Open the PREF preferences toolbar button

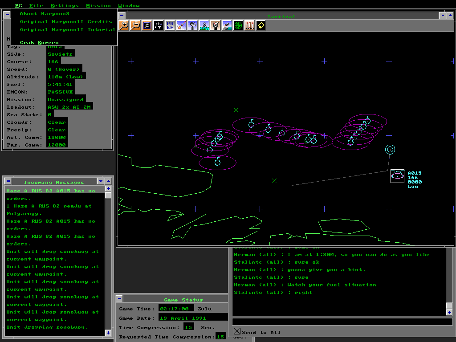170,25
